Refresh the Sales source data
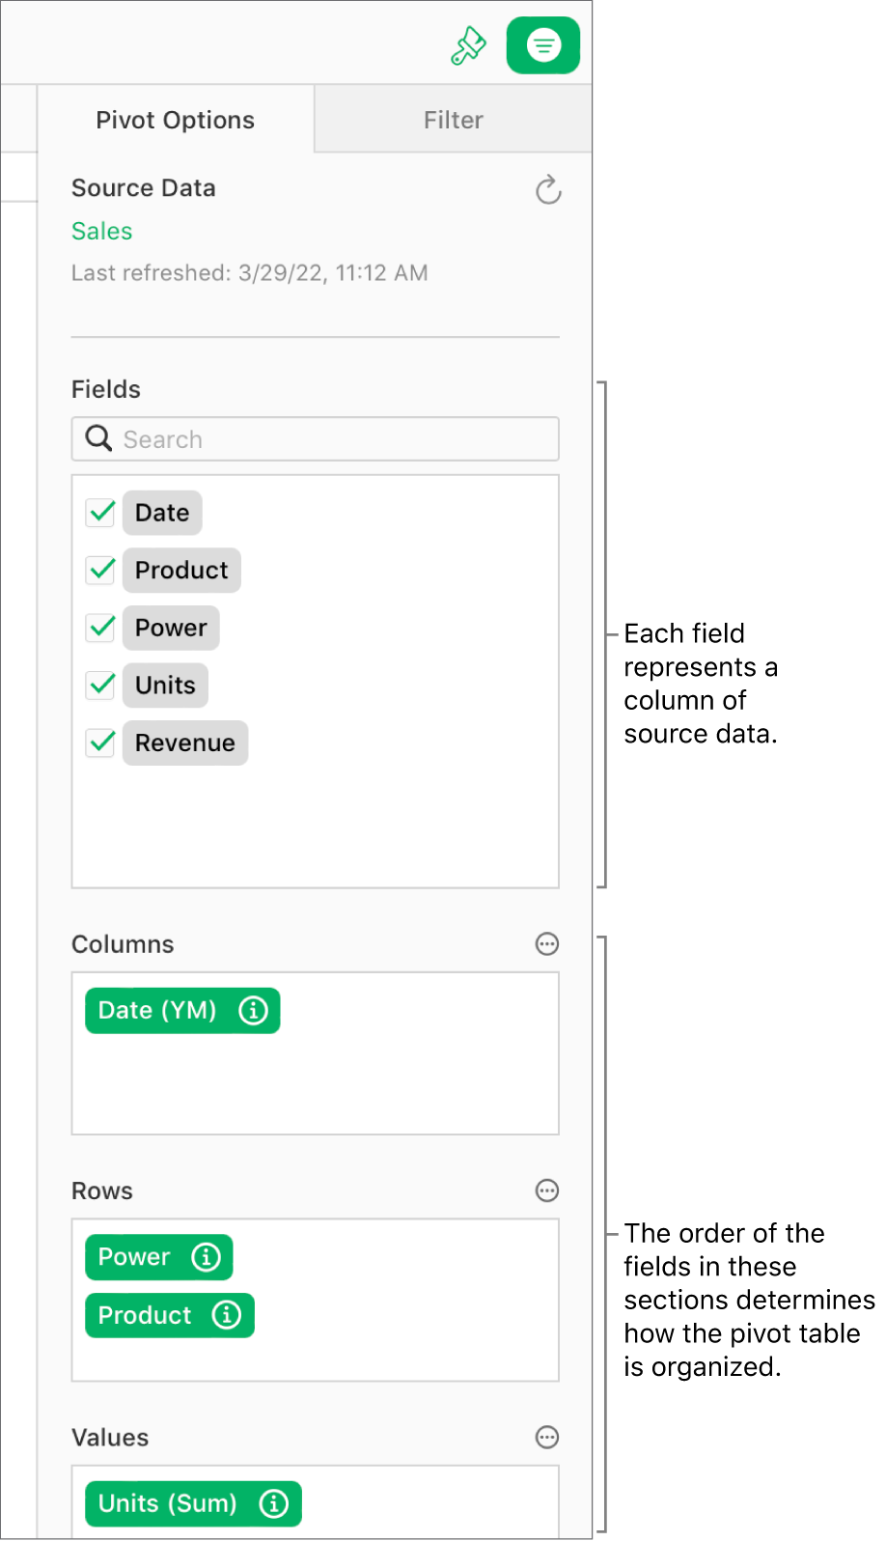 point(548,190)
